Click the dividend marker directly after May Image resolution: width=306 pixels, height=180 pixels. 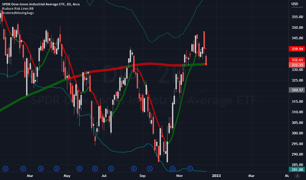(x=79, y=169)
